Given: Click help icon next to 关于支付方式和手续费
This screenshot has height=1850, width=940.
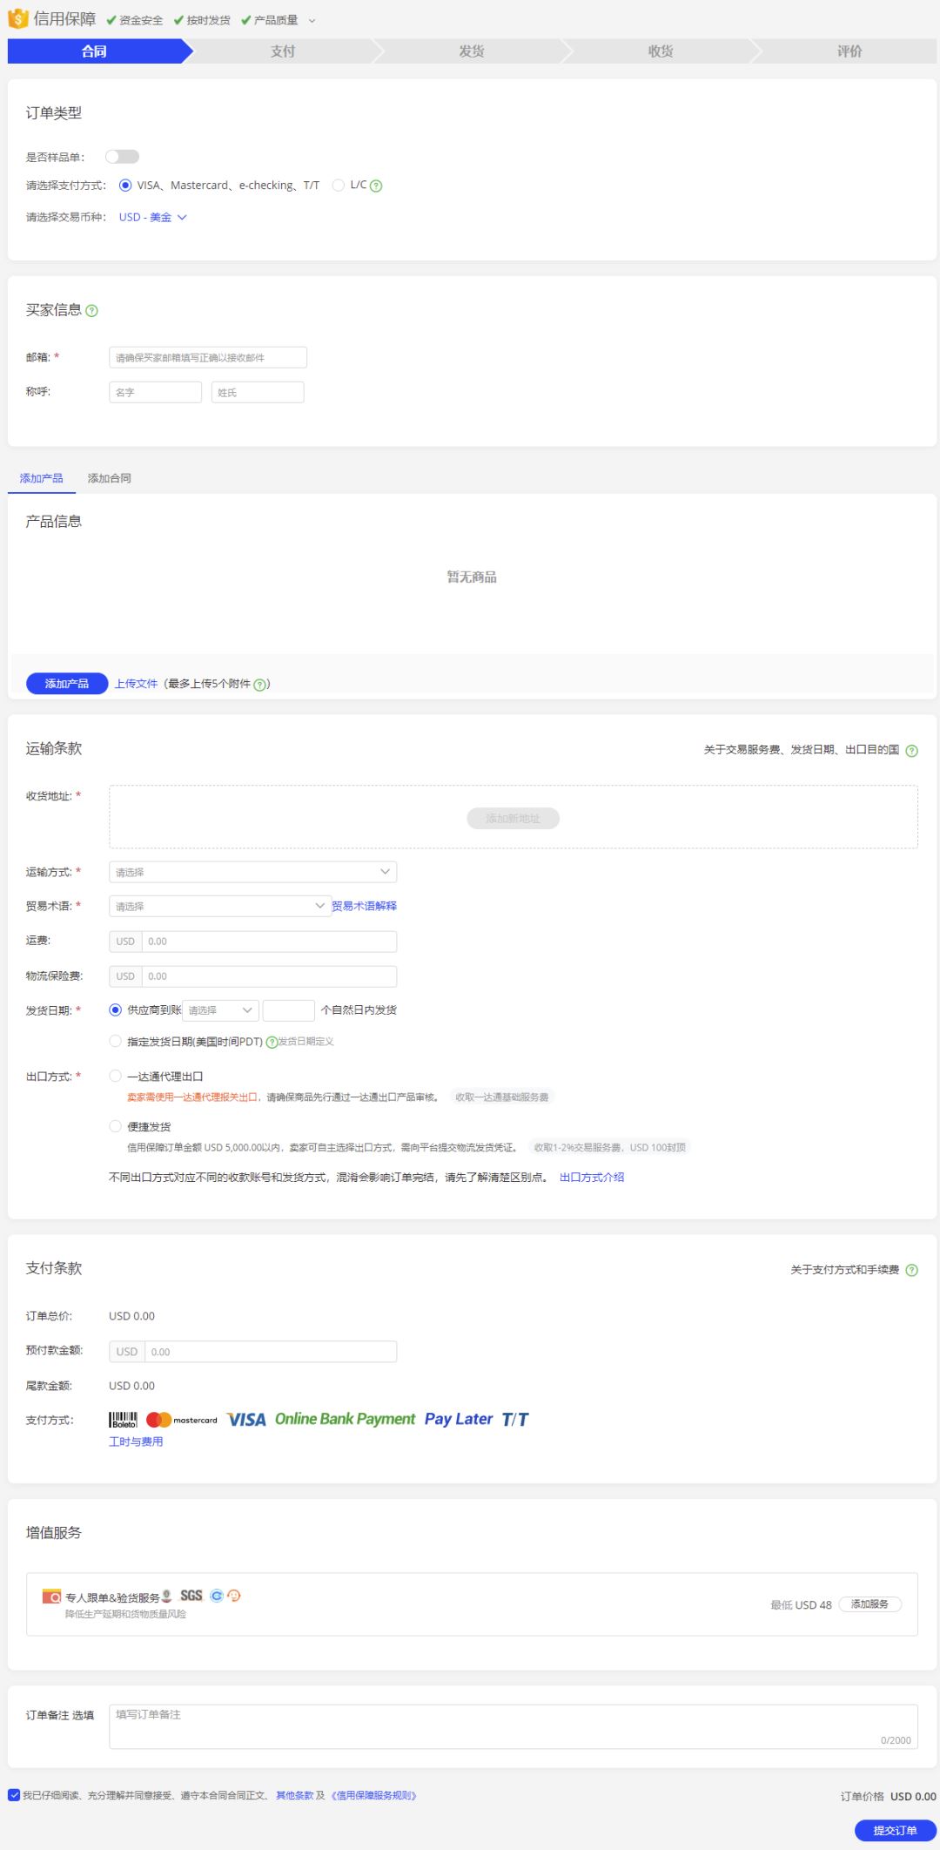Looking at the screenshot, I should (911, 1271).
